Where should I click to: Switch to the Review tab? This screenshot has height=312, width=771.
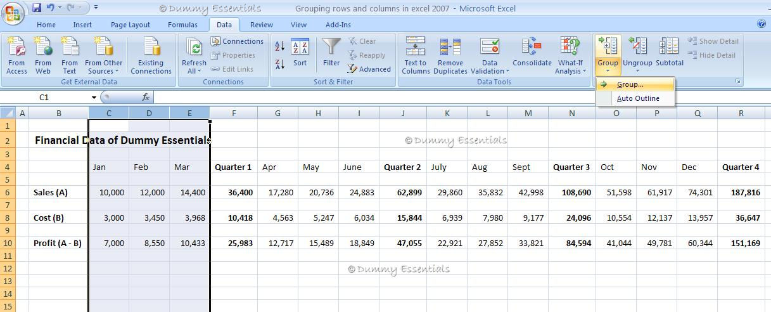[x=262, y=25]
